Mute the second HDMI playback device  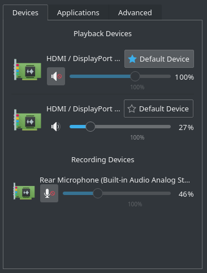pos(56,127)
